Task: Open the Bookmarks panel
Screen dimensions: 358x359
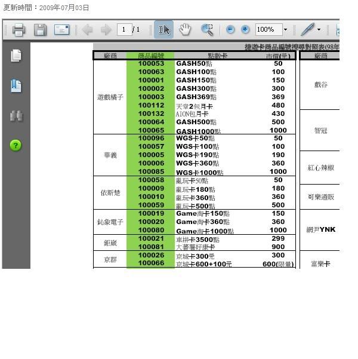Action: [x=16, y=86]
